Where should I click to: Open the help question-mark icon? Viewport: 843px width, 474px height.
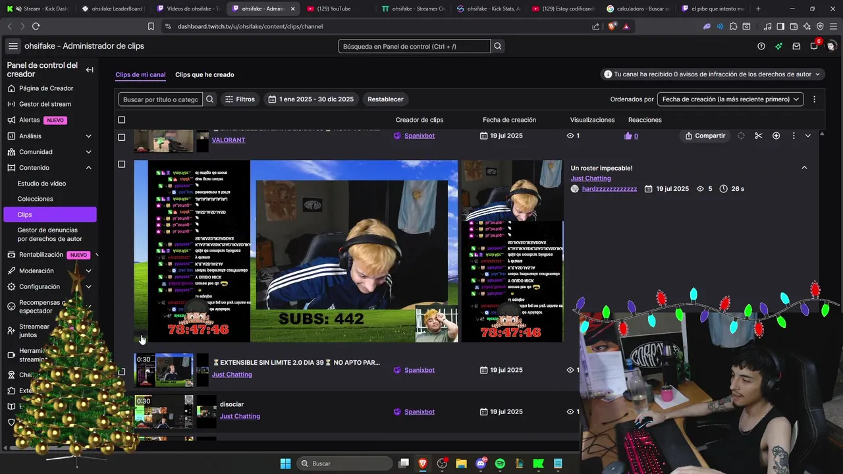(761, 46)
